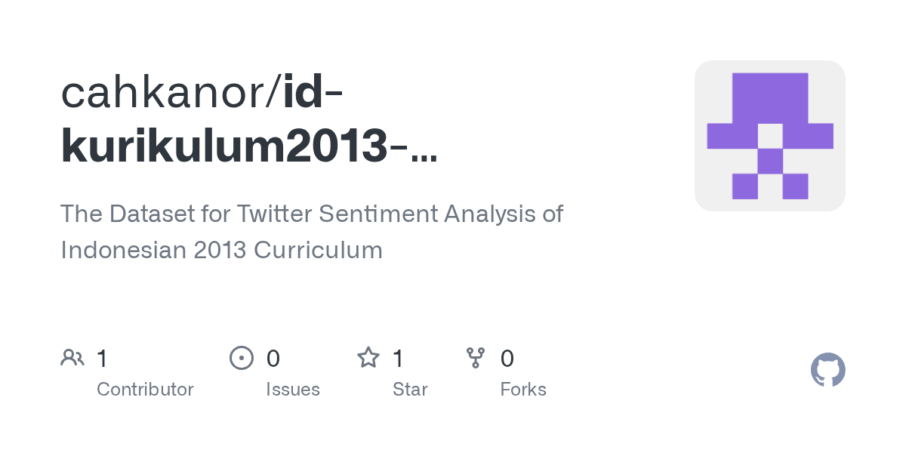Click the contributor count number 1

pyautogui.click(x=102, y=358)
